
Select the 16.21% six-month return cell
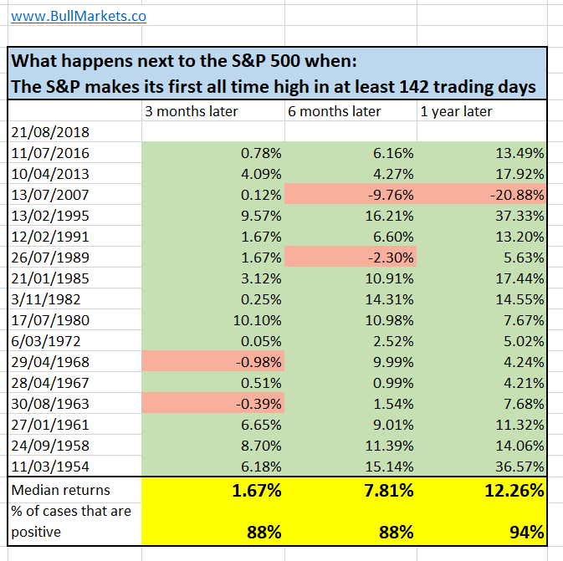[350, 215]
